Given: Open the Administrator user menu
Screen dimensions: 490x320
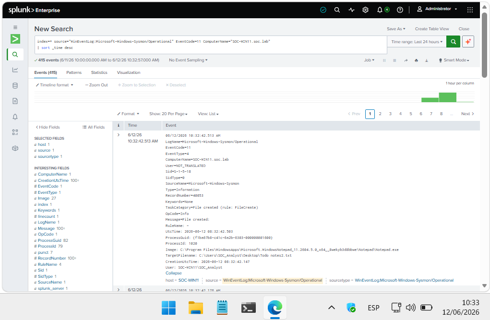Looking at the screenshot, I should 437,9.
